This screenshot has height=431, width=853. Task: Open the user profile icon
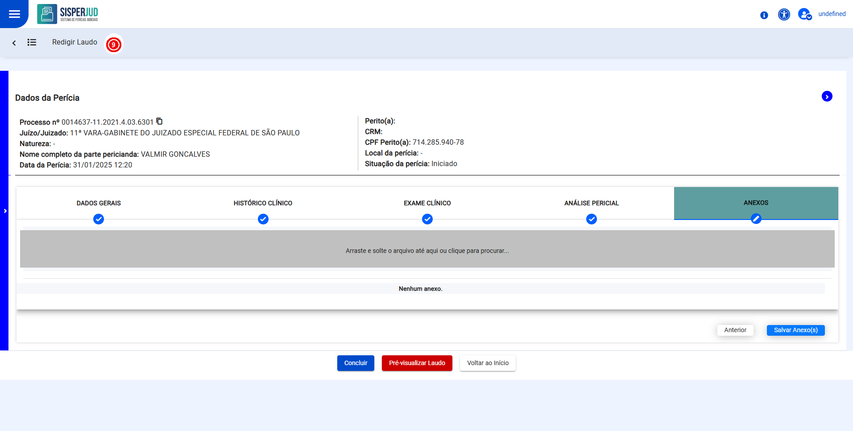(805, 14)
